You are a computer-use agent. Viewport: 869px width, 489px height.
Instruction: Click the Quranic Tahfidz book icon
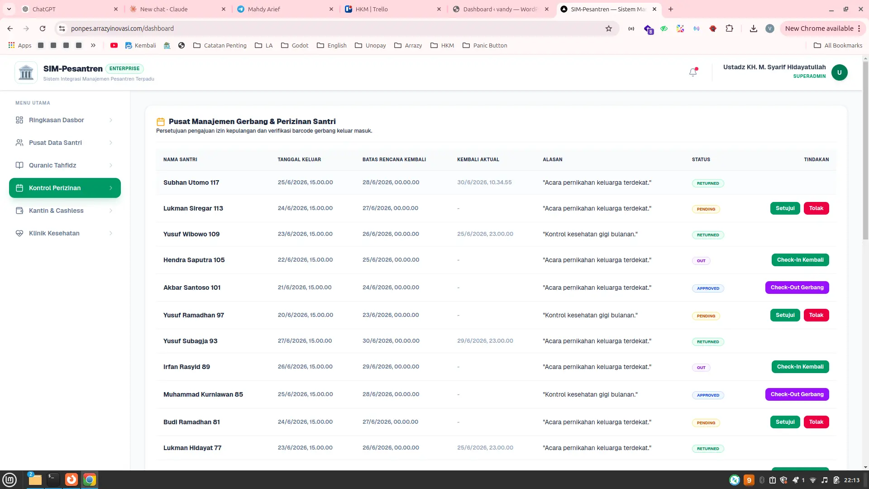tap(19, 165)
